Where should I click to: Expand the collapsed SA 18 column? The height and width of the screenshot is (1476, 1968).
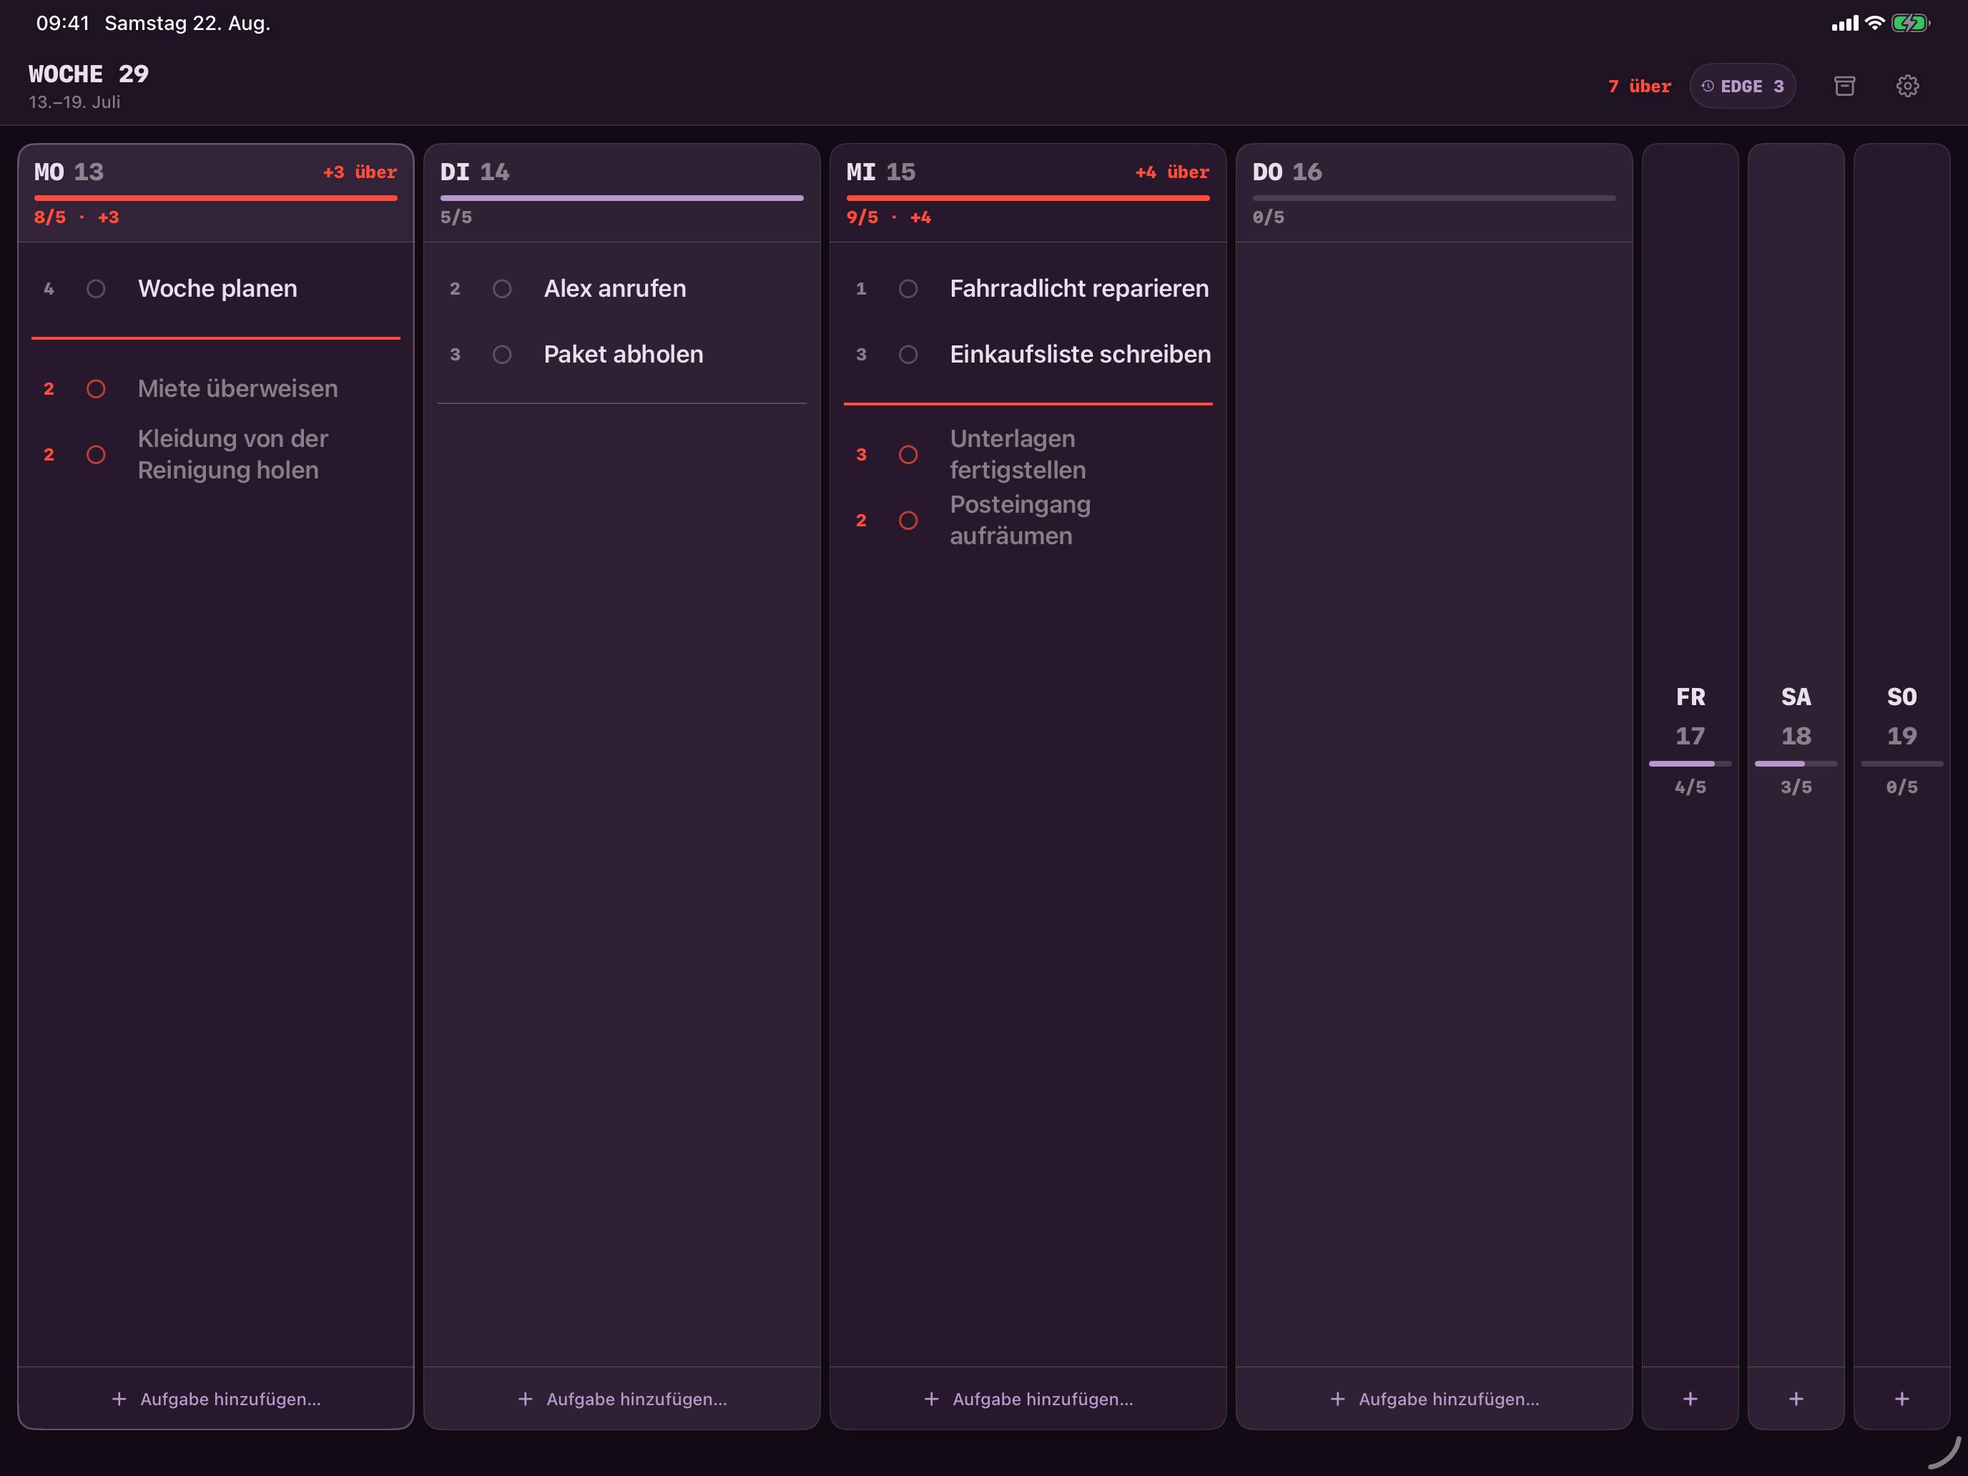(1796, 739)
